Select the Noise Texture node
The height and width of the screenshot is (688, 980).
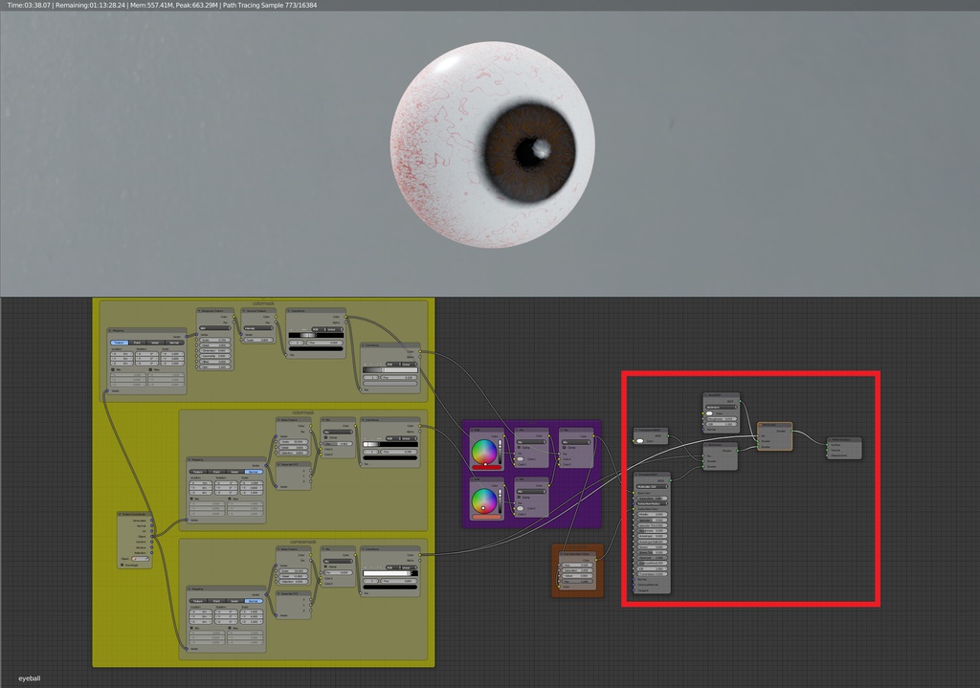pyautogui.click(x=293, y=419)
